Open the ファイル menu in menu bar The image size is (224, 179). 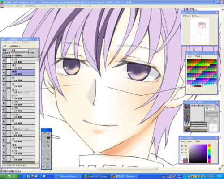pos(9,6)
